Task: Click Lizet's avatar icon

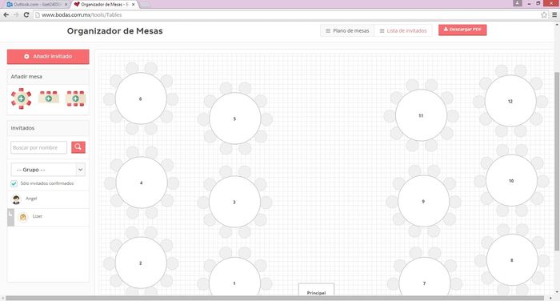Action: click(x=23, y=217)
